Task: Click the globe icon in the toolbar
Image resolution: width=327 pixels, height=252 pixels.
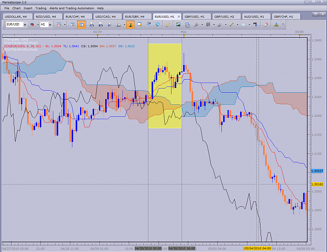Action: [157, 25]
